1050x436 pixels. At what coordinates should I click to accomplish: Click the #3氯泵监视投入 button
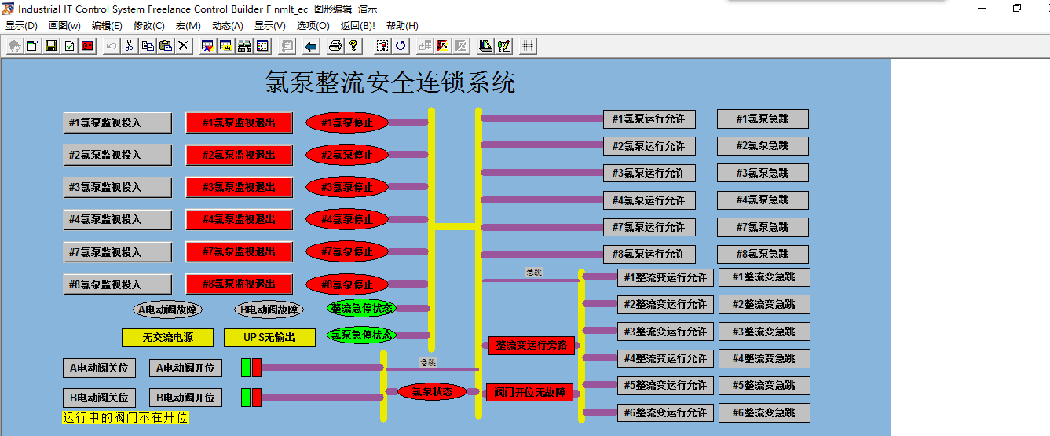click(118, 187)
